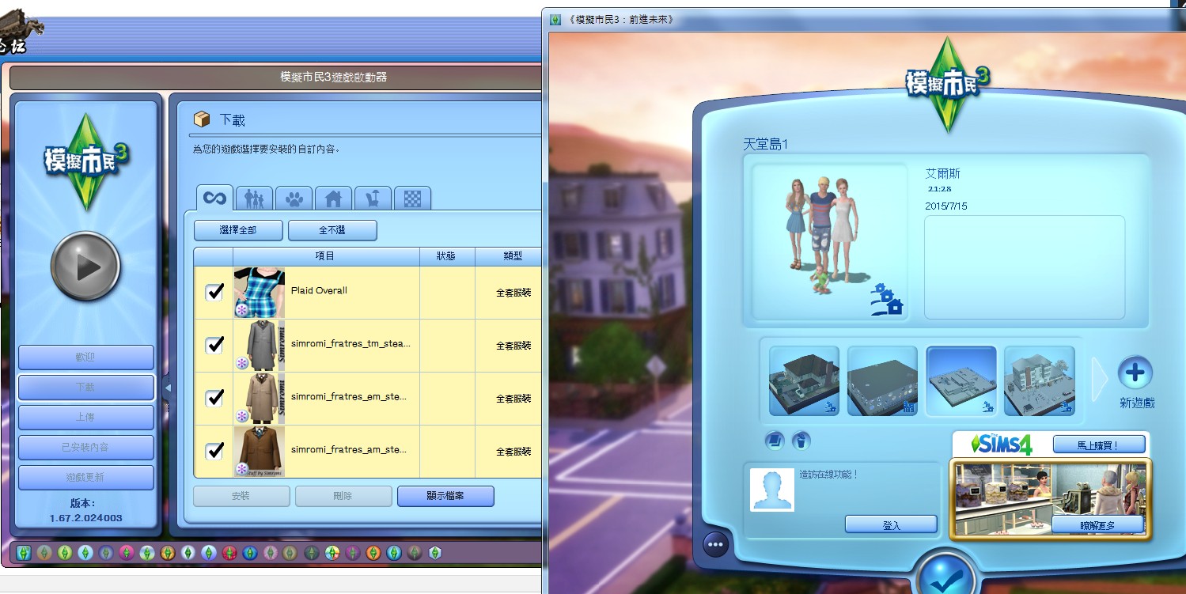The image size is (1186, 594).
Task: Show more saves with the right arrow
Action: tap(1100, 380)
